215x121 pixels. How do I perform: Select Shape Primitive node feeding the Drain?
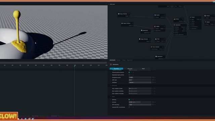click(x=144, y=40)
